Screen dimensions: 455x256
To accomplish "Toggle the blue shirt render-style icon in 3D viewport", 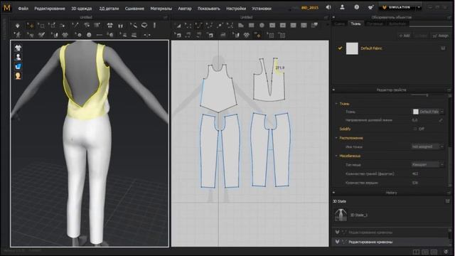I will click(x=18, y=66).
